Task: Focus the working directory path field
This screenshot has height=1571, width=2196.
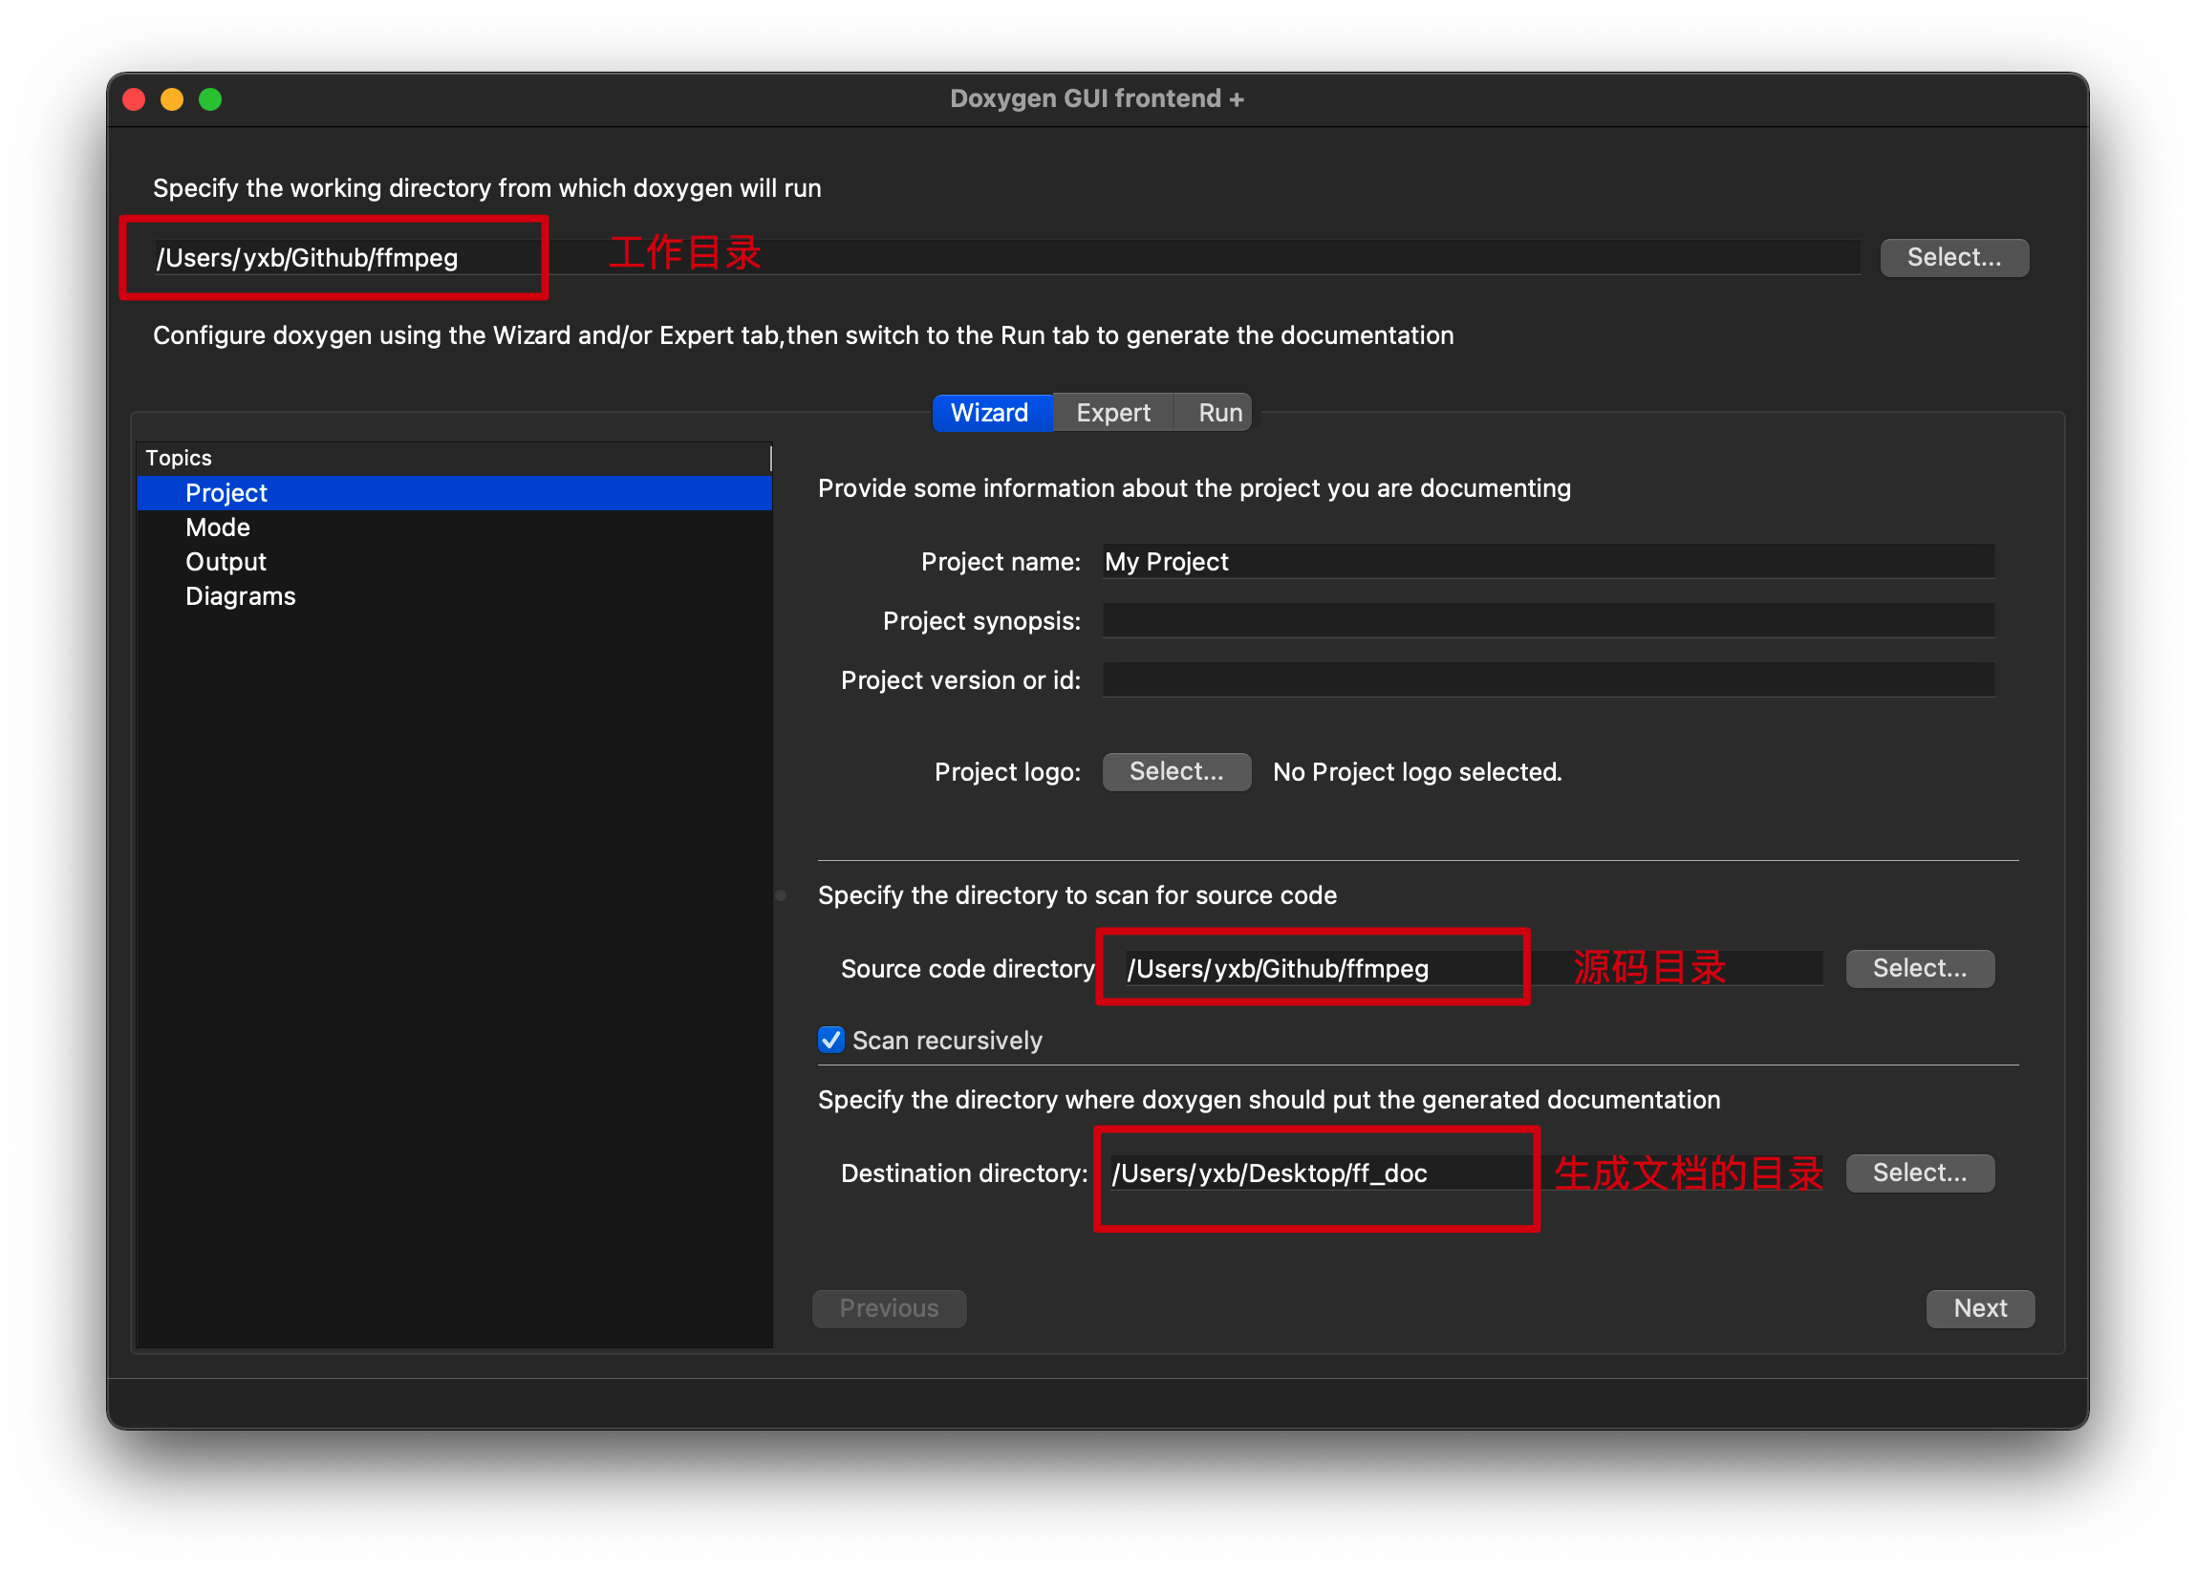Action: coord(1006,257)
